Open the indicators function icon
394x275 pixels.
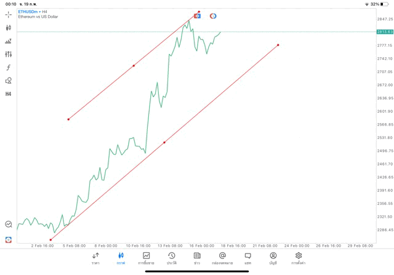8,68
